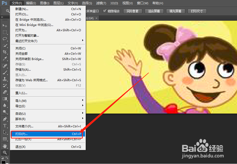Image resolution: width=237 pixels, height=164 pixels.
Task: Choose 存储为 Web 所用格式... entry
Action: [x=48, y=80]
